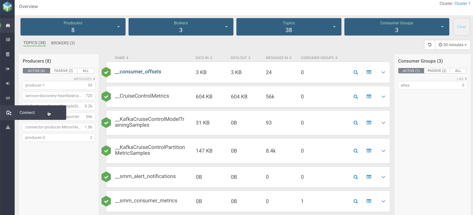Click the refresh icon beside time range
This screenshot has height=215, width=473.
(429, 45)
